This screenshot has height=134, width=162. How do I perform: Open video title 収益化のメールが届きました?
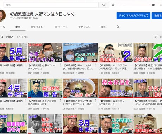[113, 103]
